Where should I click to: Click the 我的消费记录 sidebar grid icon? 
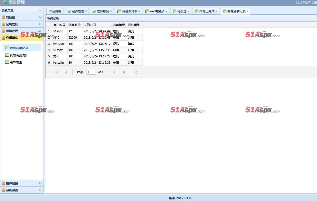point(7,48)
